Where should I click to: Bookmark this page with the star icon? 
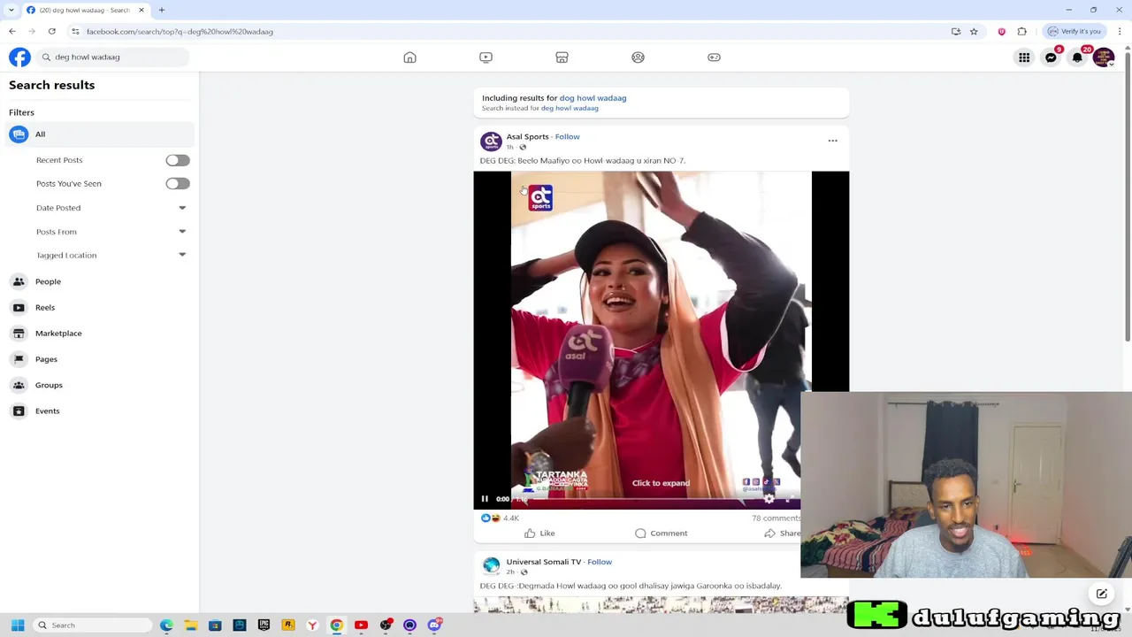pos(974,32)
